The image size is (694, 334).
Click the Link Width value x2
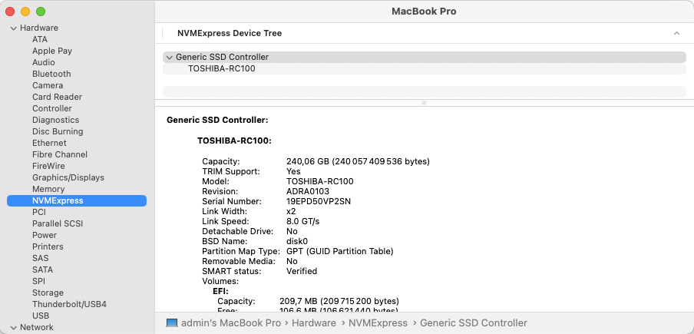pos(291,211)
